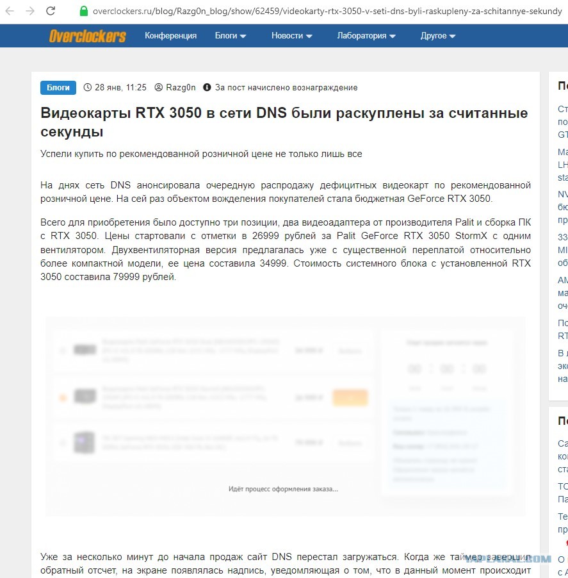Click the browser Back arrow
Viewport: 568px width, 578px height.
click(x=10, y=11)
